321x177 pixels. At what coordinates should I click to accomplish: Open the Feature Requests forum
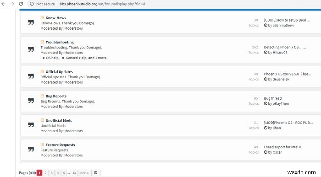[x=60, y=145]
